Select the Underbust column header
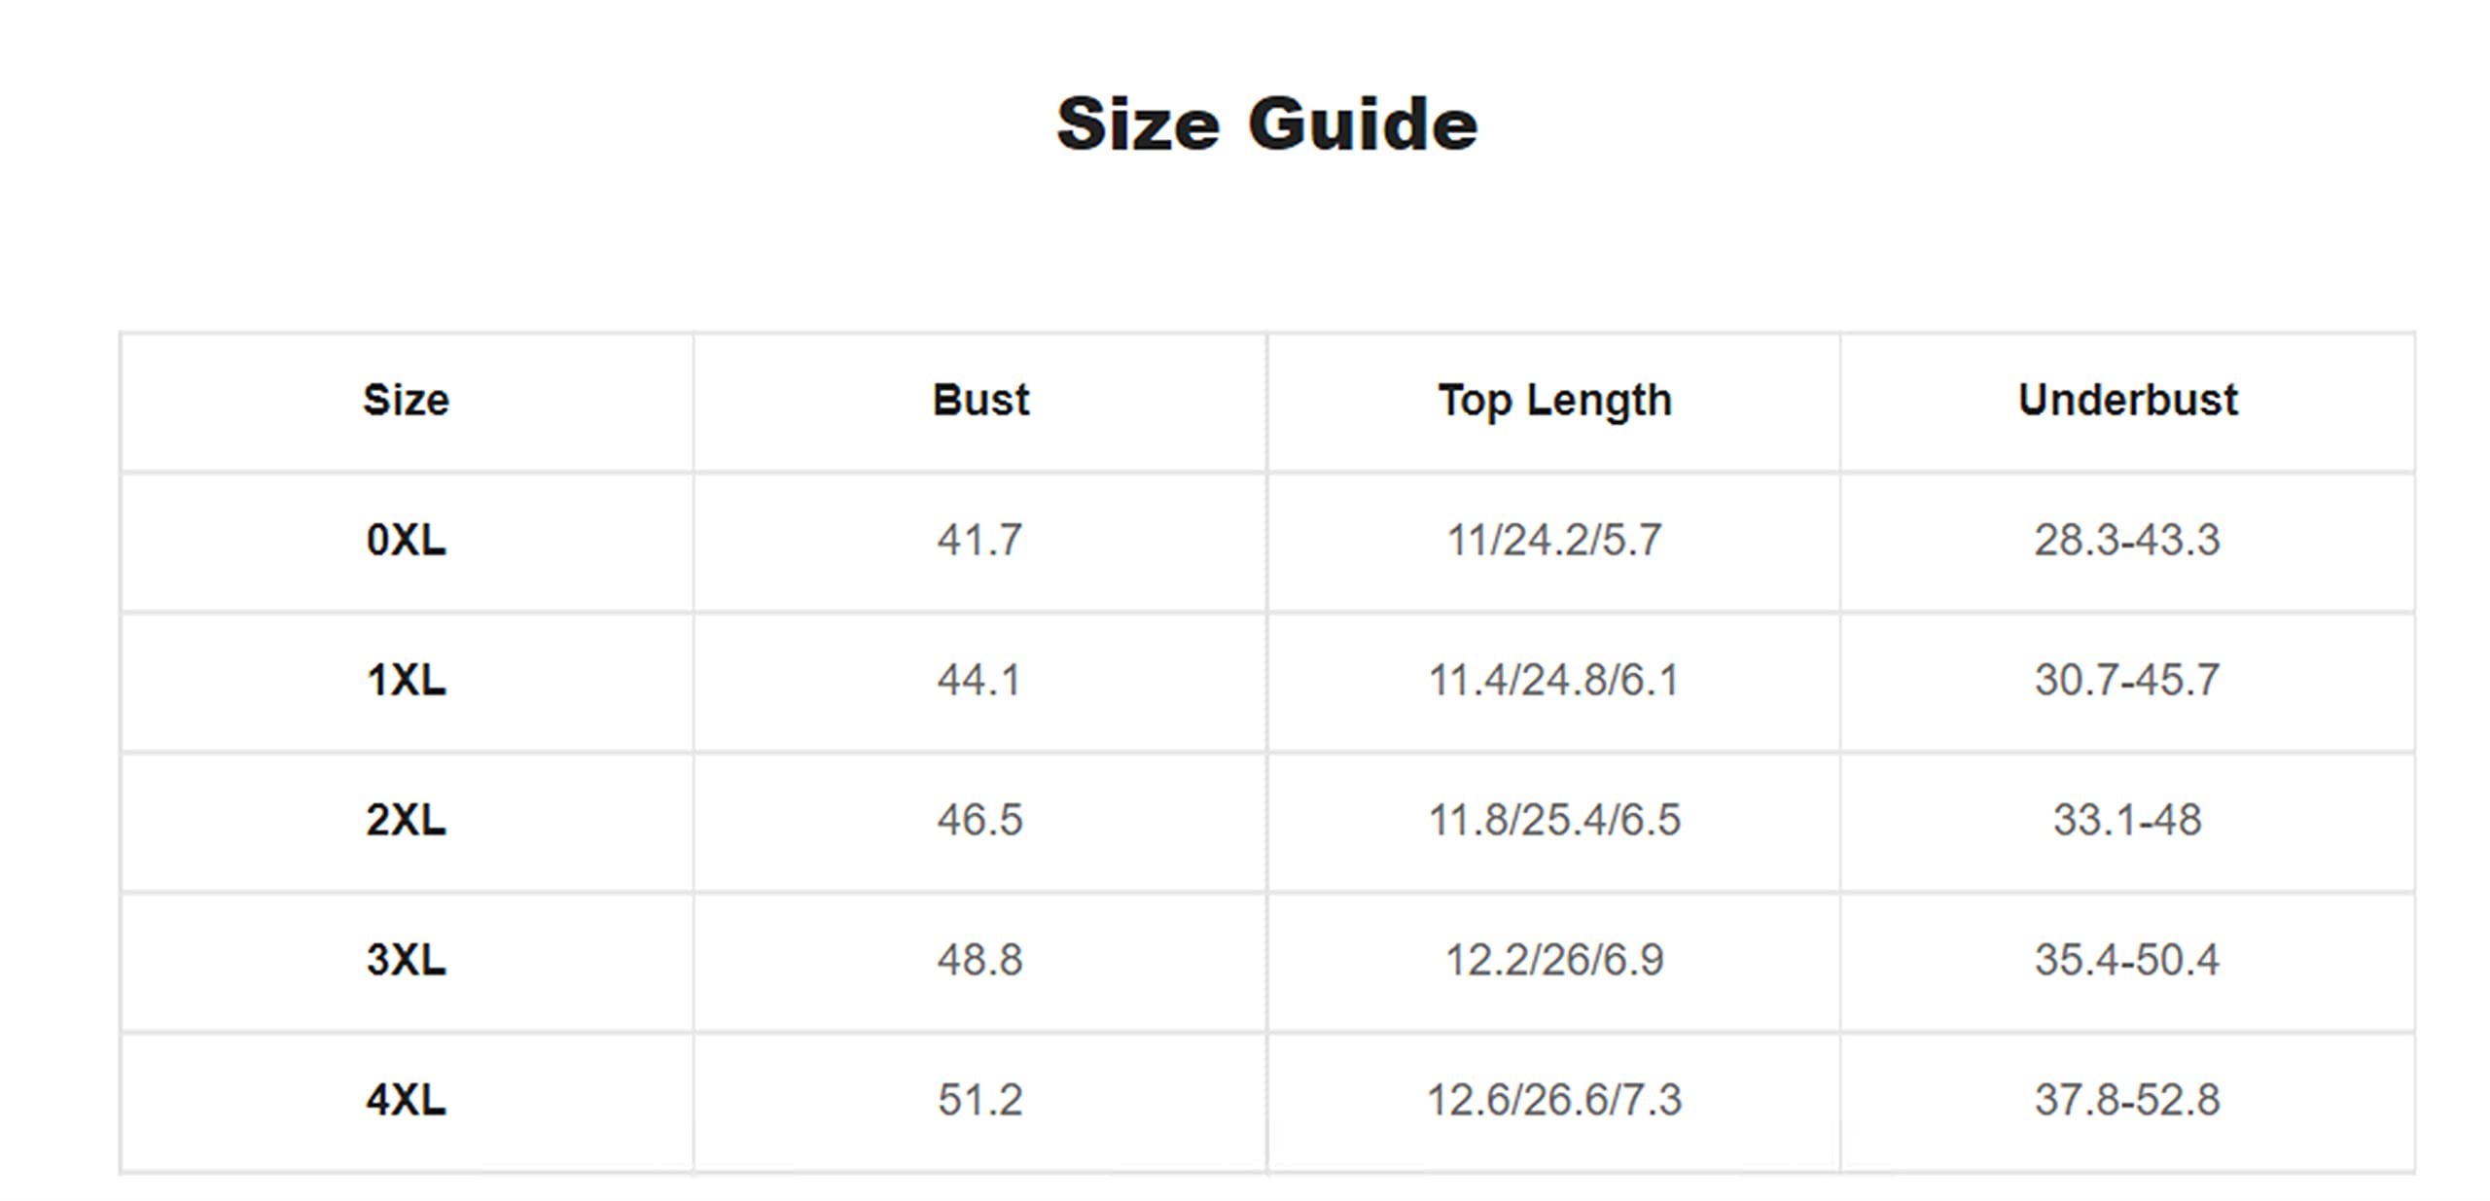 [2127, 400]
